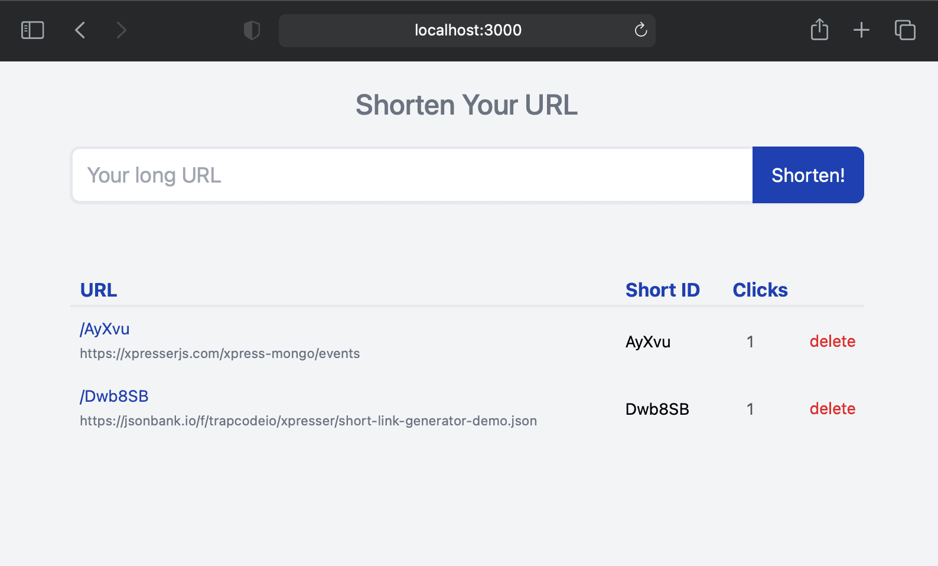Select the xpresserjs.com events URL text
The width and height of the screenshot is (938, 566).
tap(220, 354)
